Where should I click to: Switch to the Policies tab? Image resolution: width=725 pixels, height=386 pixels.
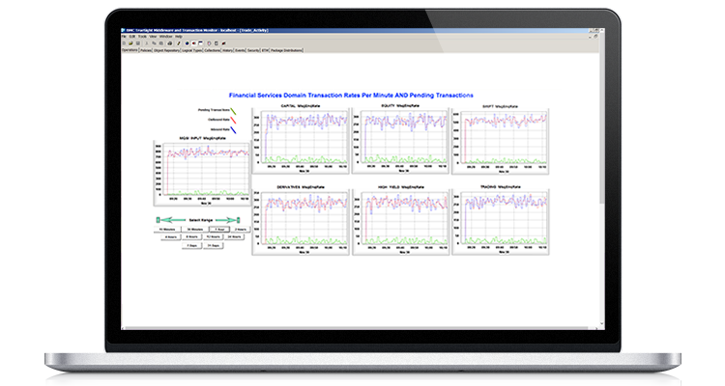[146, 50]
